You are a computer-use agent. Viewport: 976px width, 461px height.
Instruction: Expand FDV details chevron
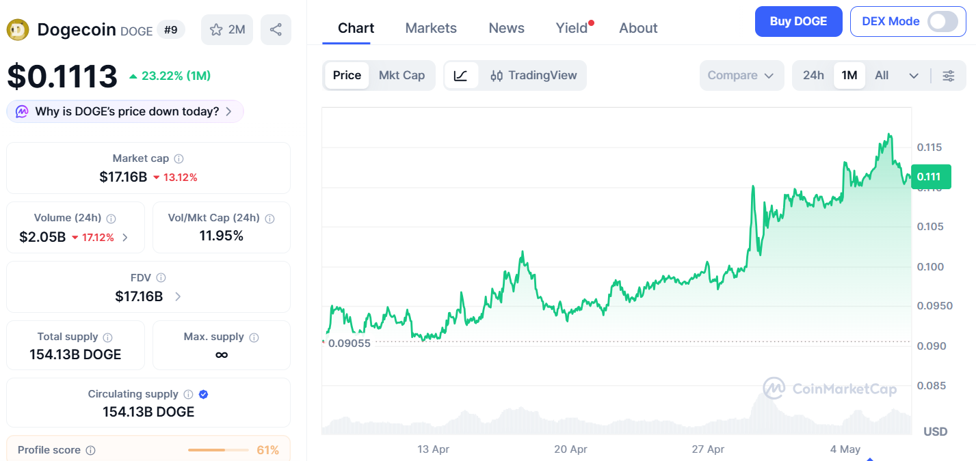tap(178, 296)
